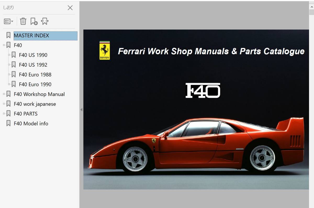Close the bookmarks panel
Viewport: 314px width, 208px height.
pos(70,8)
